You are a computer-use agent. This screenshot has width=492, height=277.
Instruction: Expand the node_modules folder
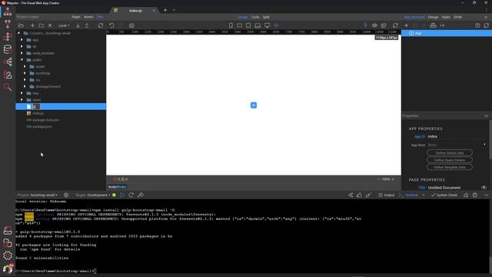coord(22,53)
